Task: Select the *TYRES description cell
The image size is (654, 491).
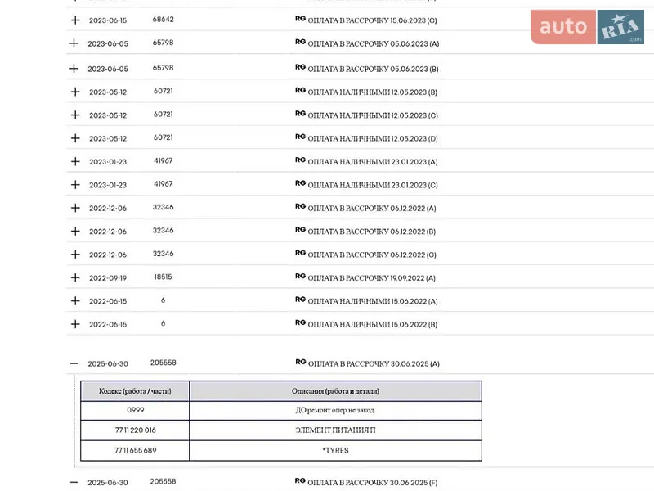Action: click(335, 451)
